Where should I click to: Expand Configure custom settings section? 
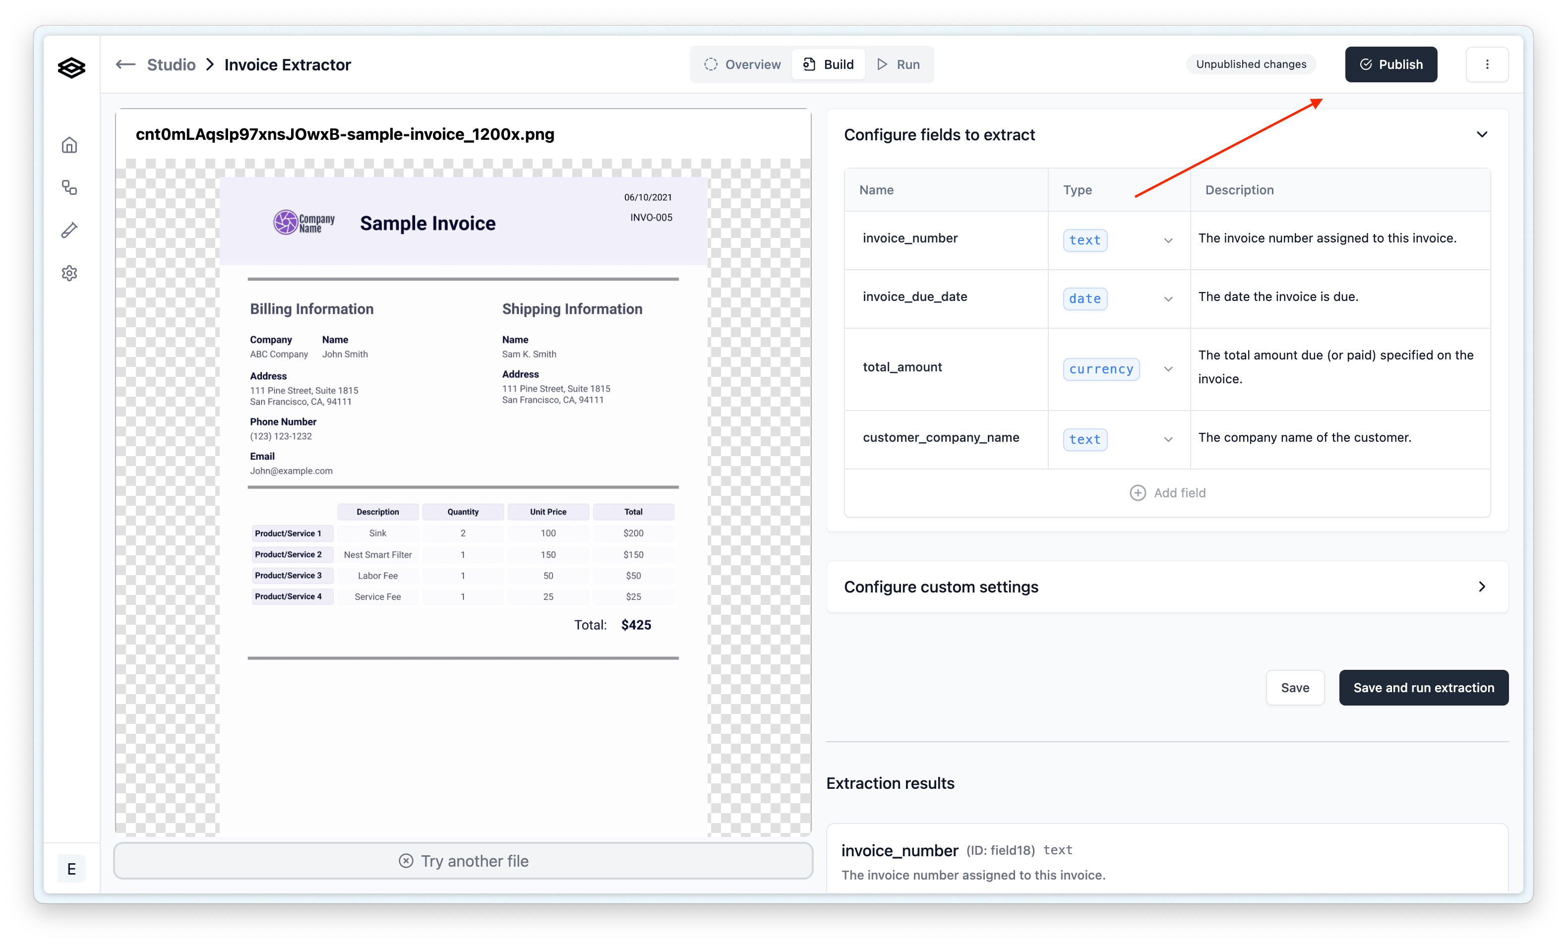coord(1481,587)
